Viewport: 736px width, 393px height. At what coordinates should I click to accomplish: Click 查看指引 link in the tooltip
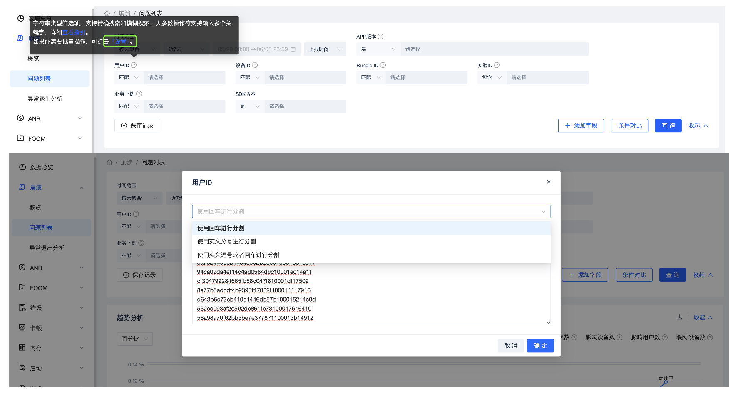pyautogui.click(x=74, y=32)
